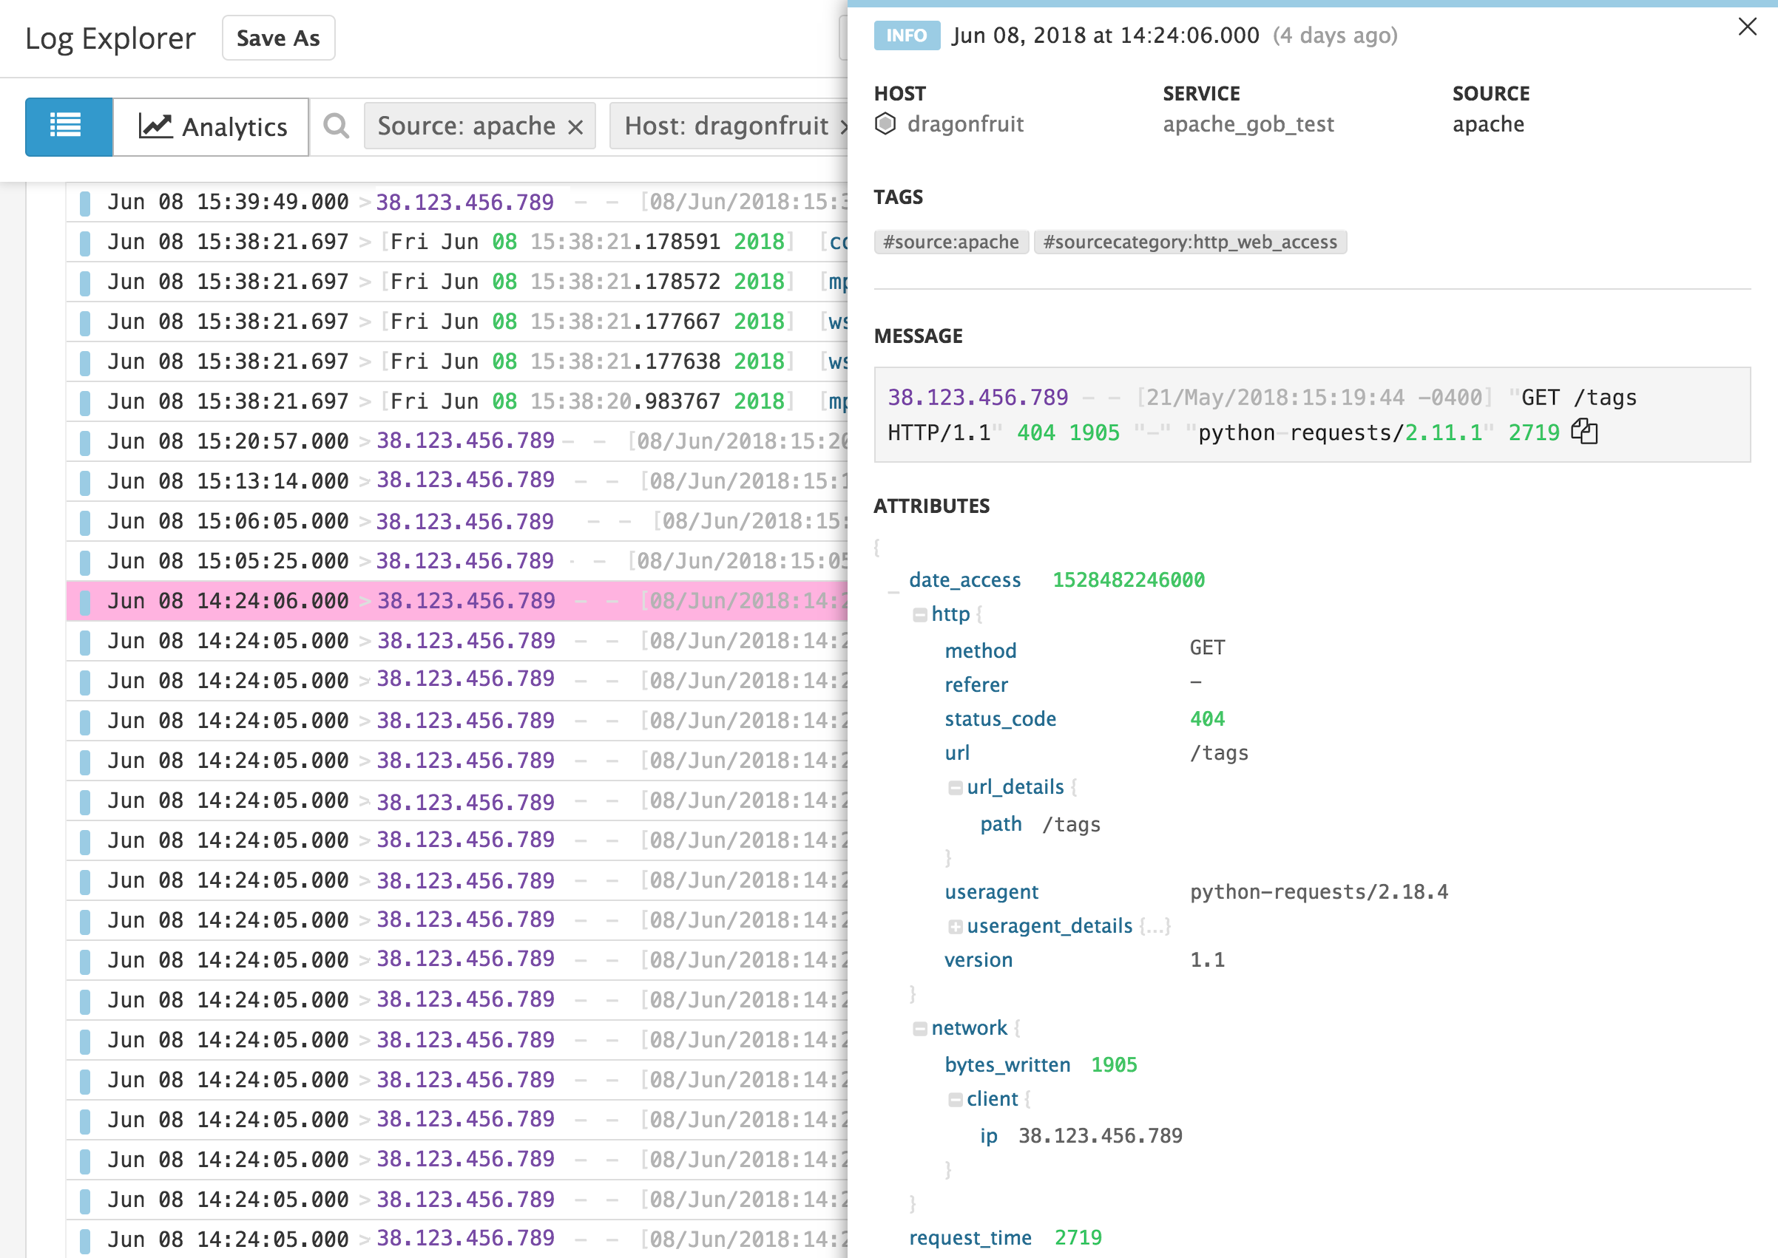
Task: Close the log detail side panel
Action: pos(1748,27)
